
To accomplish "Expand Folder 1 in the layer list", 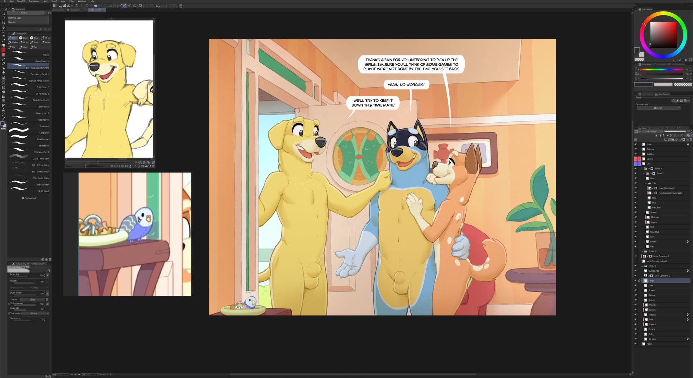I will [x=642, y=251].
